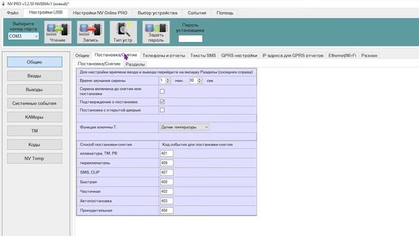Decrease siren seconds with down arrow
This screenshot has height=236, width=419.
(x=200, y=81)
